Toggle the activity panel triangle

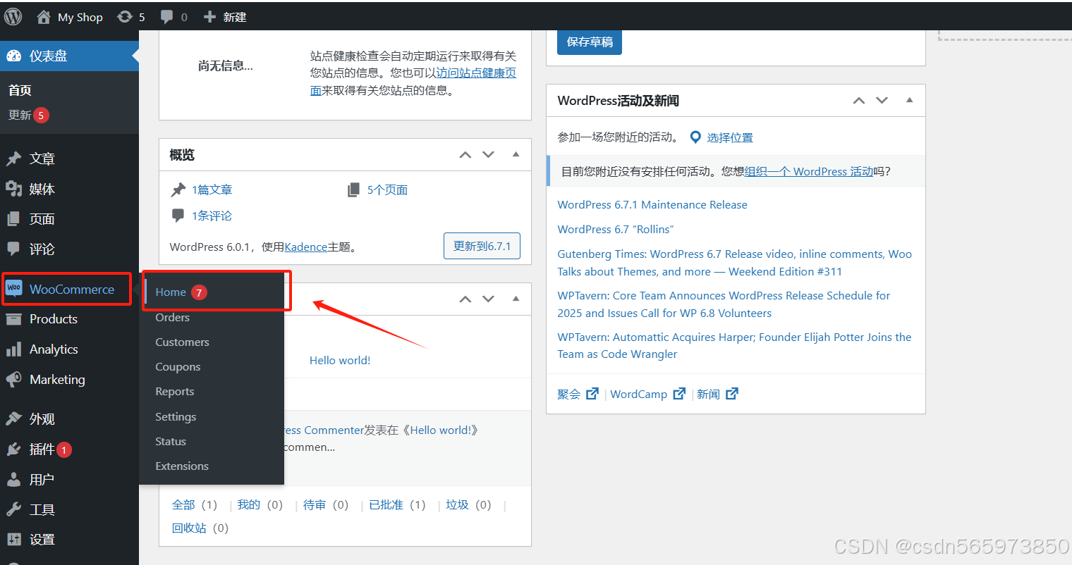click(x=516, y=299)
